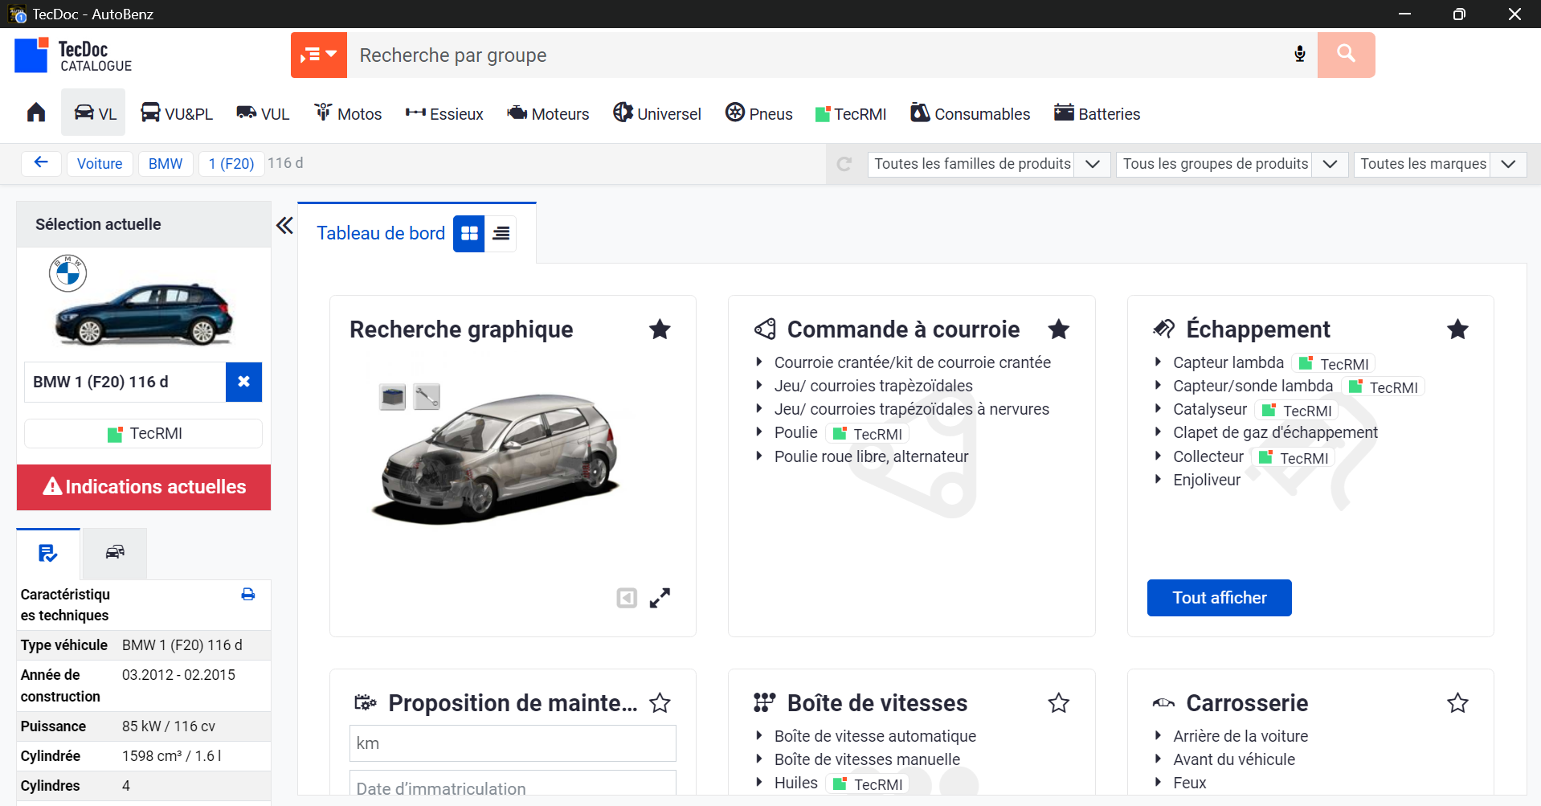Open Boîte de vitesse automatique

pyautogui.click(x=875, y=736)
